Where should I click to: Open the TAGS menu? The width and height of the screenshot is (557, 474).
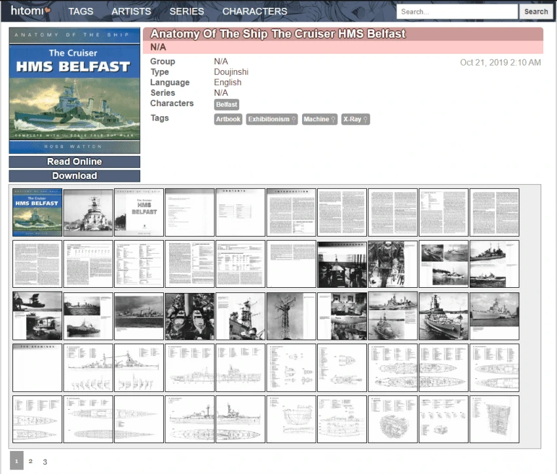(81, 11)
